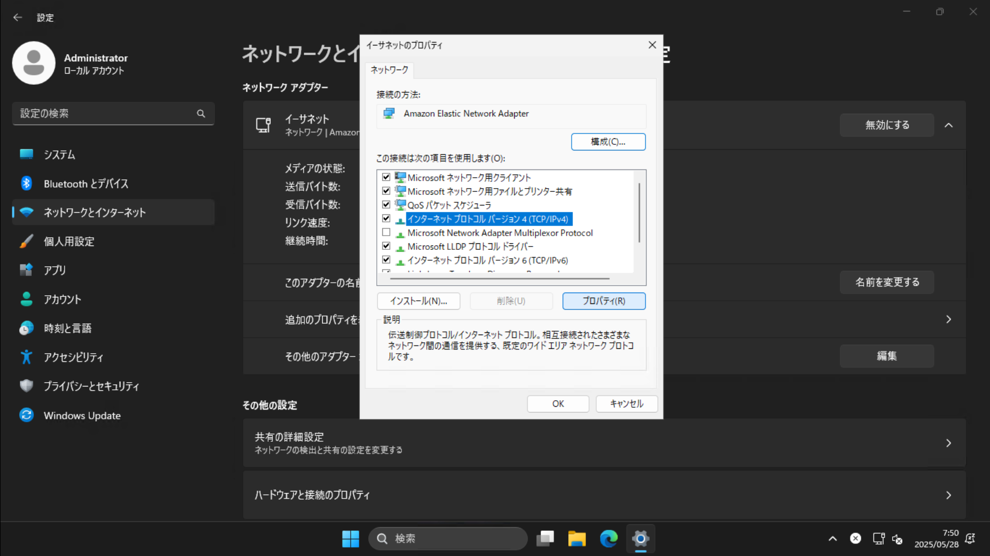Image resolution: width=990 pixels, height=556 pixels.
Task: Expand 追加のプロパティ row chevron
Action: (x=948, y=319)
